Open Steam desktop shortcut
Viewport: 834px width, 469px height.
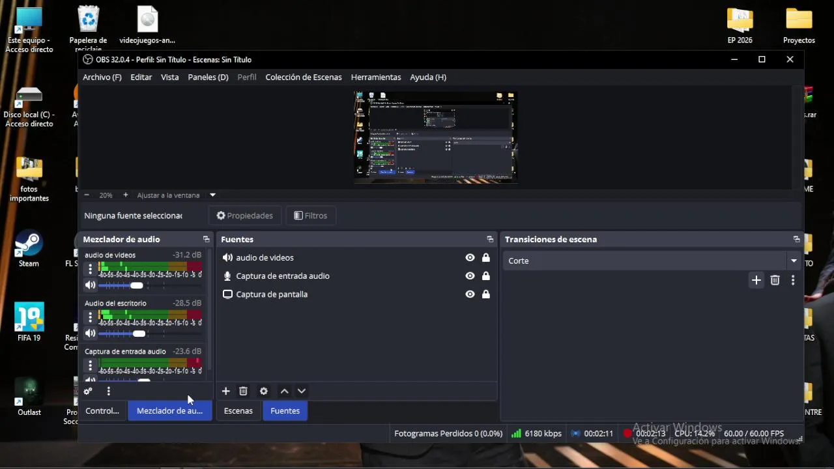[29, 249]
